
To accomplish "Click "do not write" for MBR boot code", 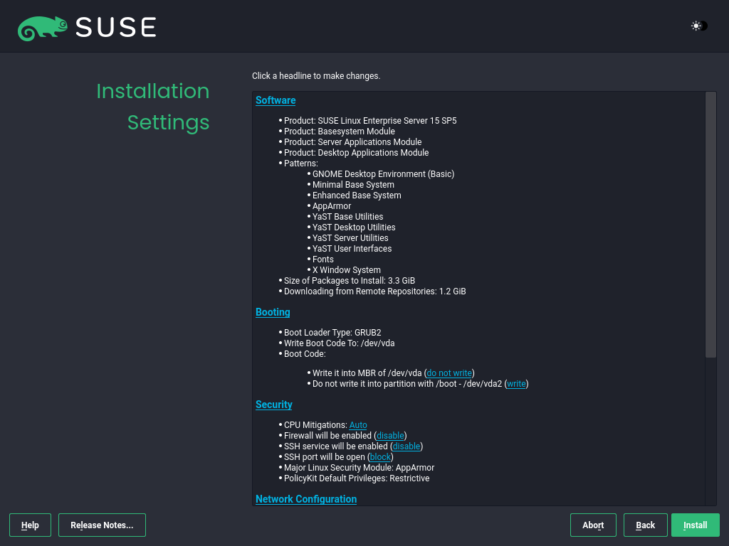I will coord(449,373).
